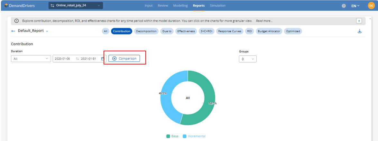Viewport: 378px width, 141px height.
Task: Open the Online_retail_july_24 project dropdown
Action: [76, 5]
